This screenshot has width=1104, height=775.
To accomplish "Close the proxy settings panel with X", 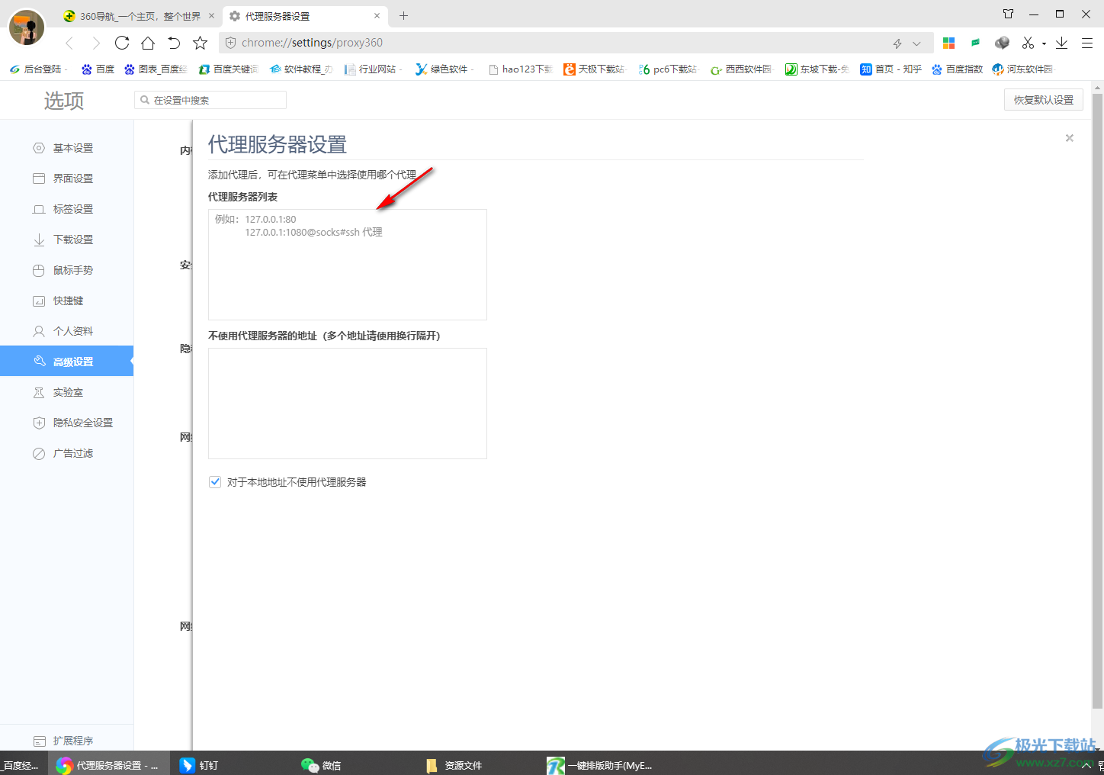I will (1070, 138).
